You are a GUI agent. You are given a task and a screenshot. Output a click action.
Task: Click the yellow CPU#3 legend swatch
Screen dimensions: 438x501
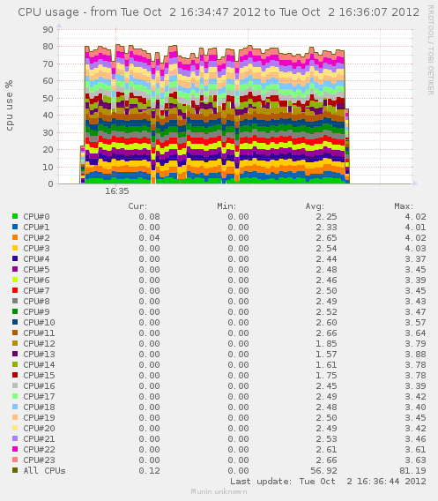15,248
